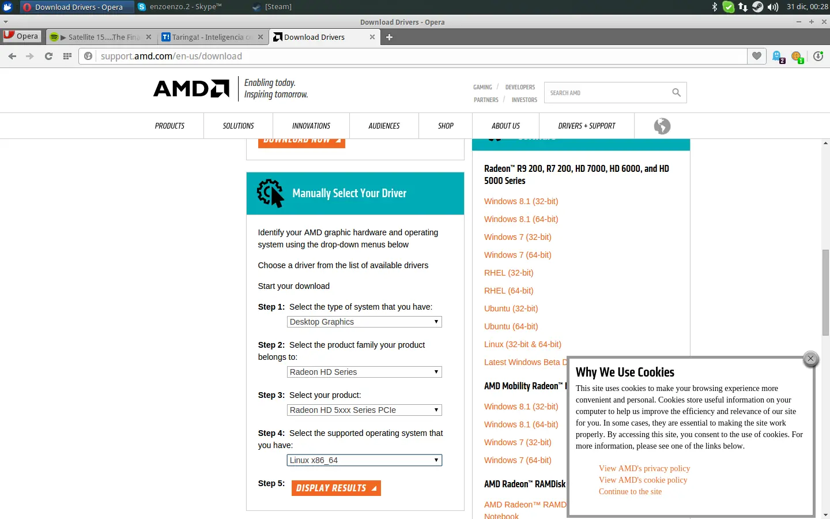Open the SHOP navigation menu
Screen dimensions: 830x519
[x=446, y=126]
